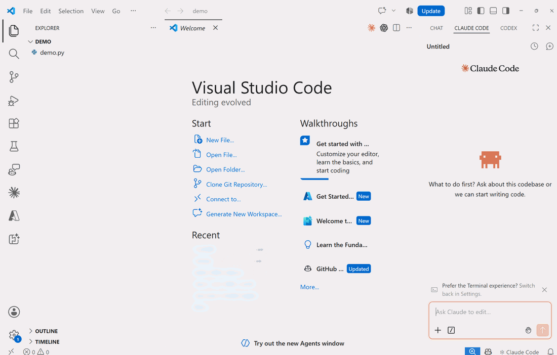The height and width of the screenshot is (355, 557).
Task: Open the Manage gear icon
Action: pyautogui.click(x=14, y=335)
